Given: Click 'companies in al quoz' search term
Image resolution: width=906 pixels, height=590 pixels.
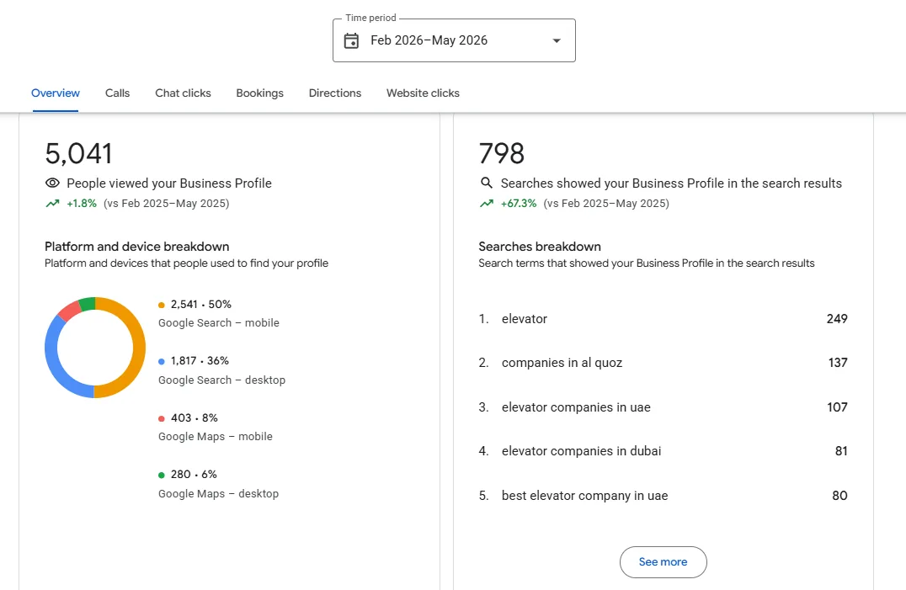Looking at the screenshot, I should click(x=562, y=363).
